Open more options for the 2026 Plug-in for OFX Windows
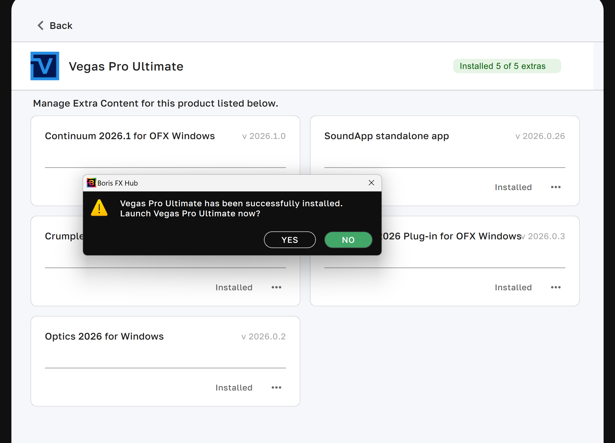Screen dimensions: 615x443 pyautogui.click(x=556, y=287)
